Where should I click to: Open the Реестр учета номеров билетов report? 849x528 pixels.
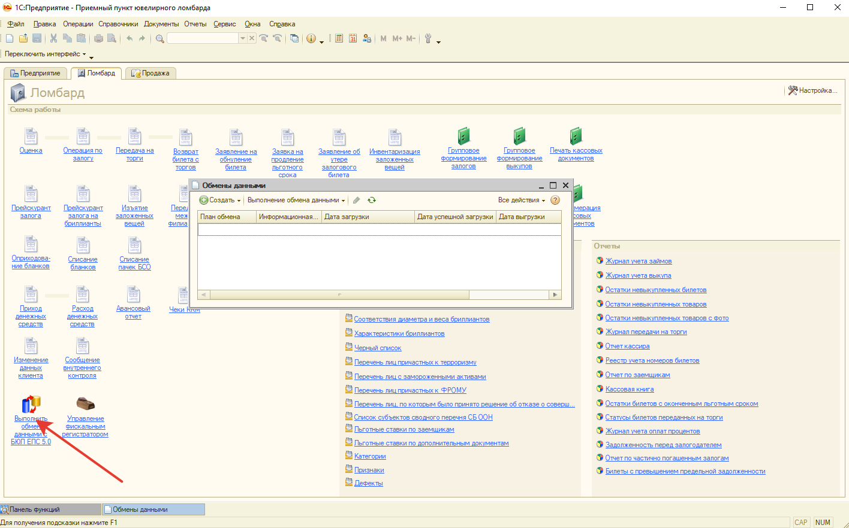tap(652, 360)
